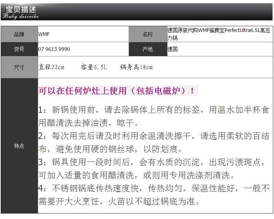
Task: Click the 锅身高18cm height text
Action: pos(136,67)
